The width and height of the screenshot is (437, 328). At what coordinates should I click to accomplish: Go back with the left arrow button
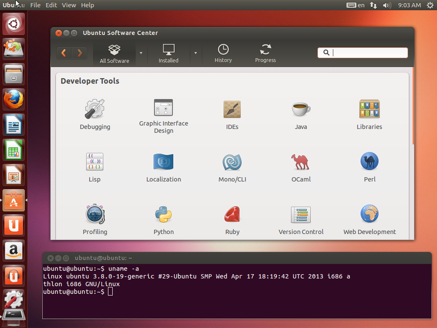coord(64,53)
